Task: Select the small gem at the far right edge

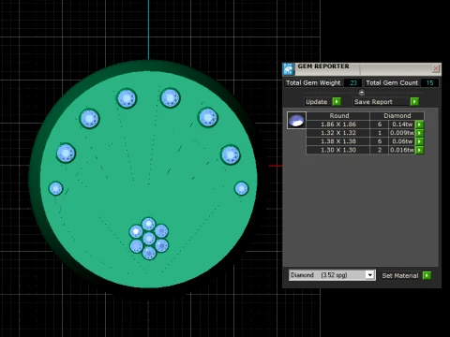Action: [x=241, y=188]
